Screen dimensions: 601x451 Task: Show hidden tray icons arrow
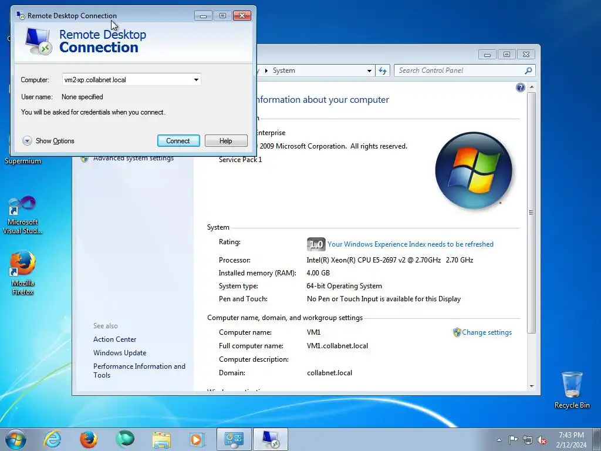click(x=499, y=440)
